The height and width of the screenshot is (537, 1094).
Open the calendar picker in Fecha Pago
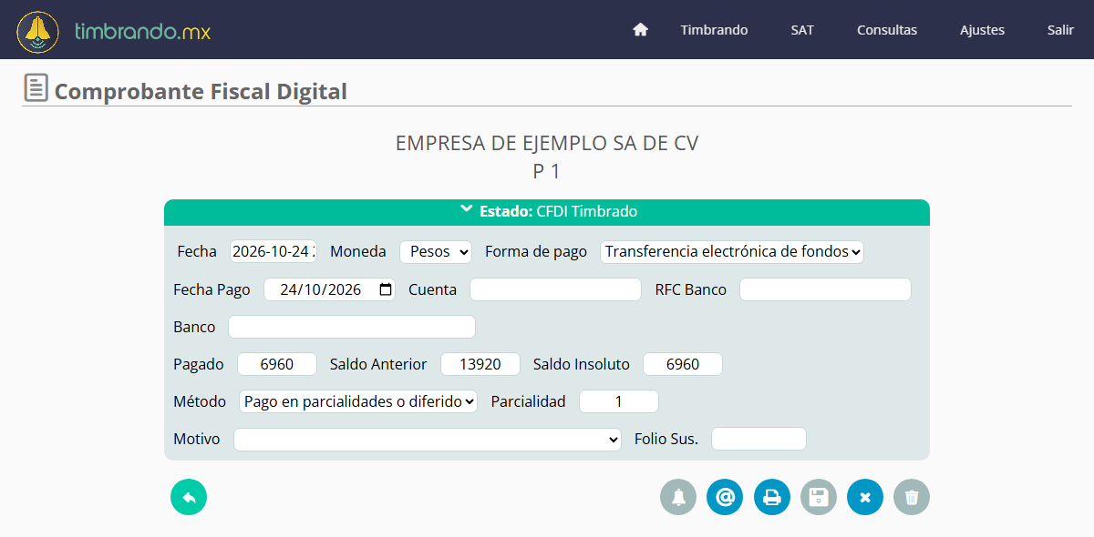click(385, 289)
